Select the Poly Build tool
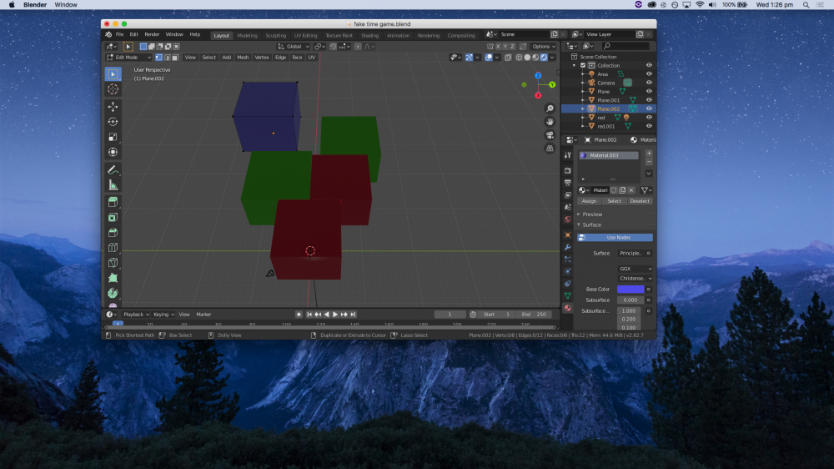834x469 pixels. coord(113,278)
